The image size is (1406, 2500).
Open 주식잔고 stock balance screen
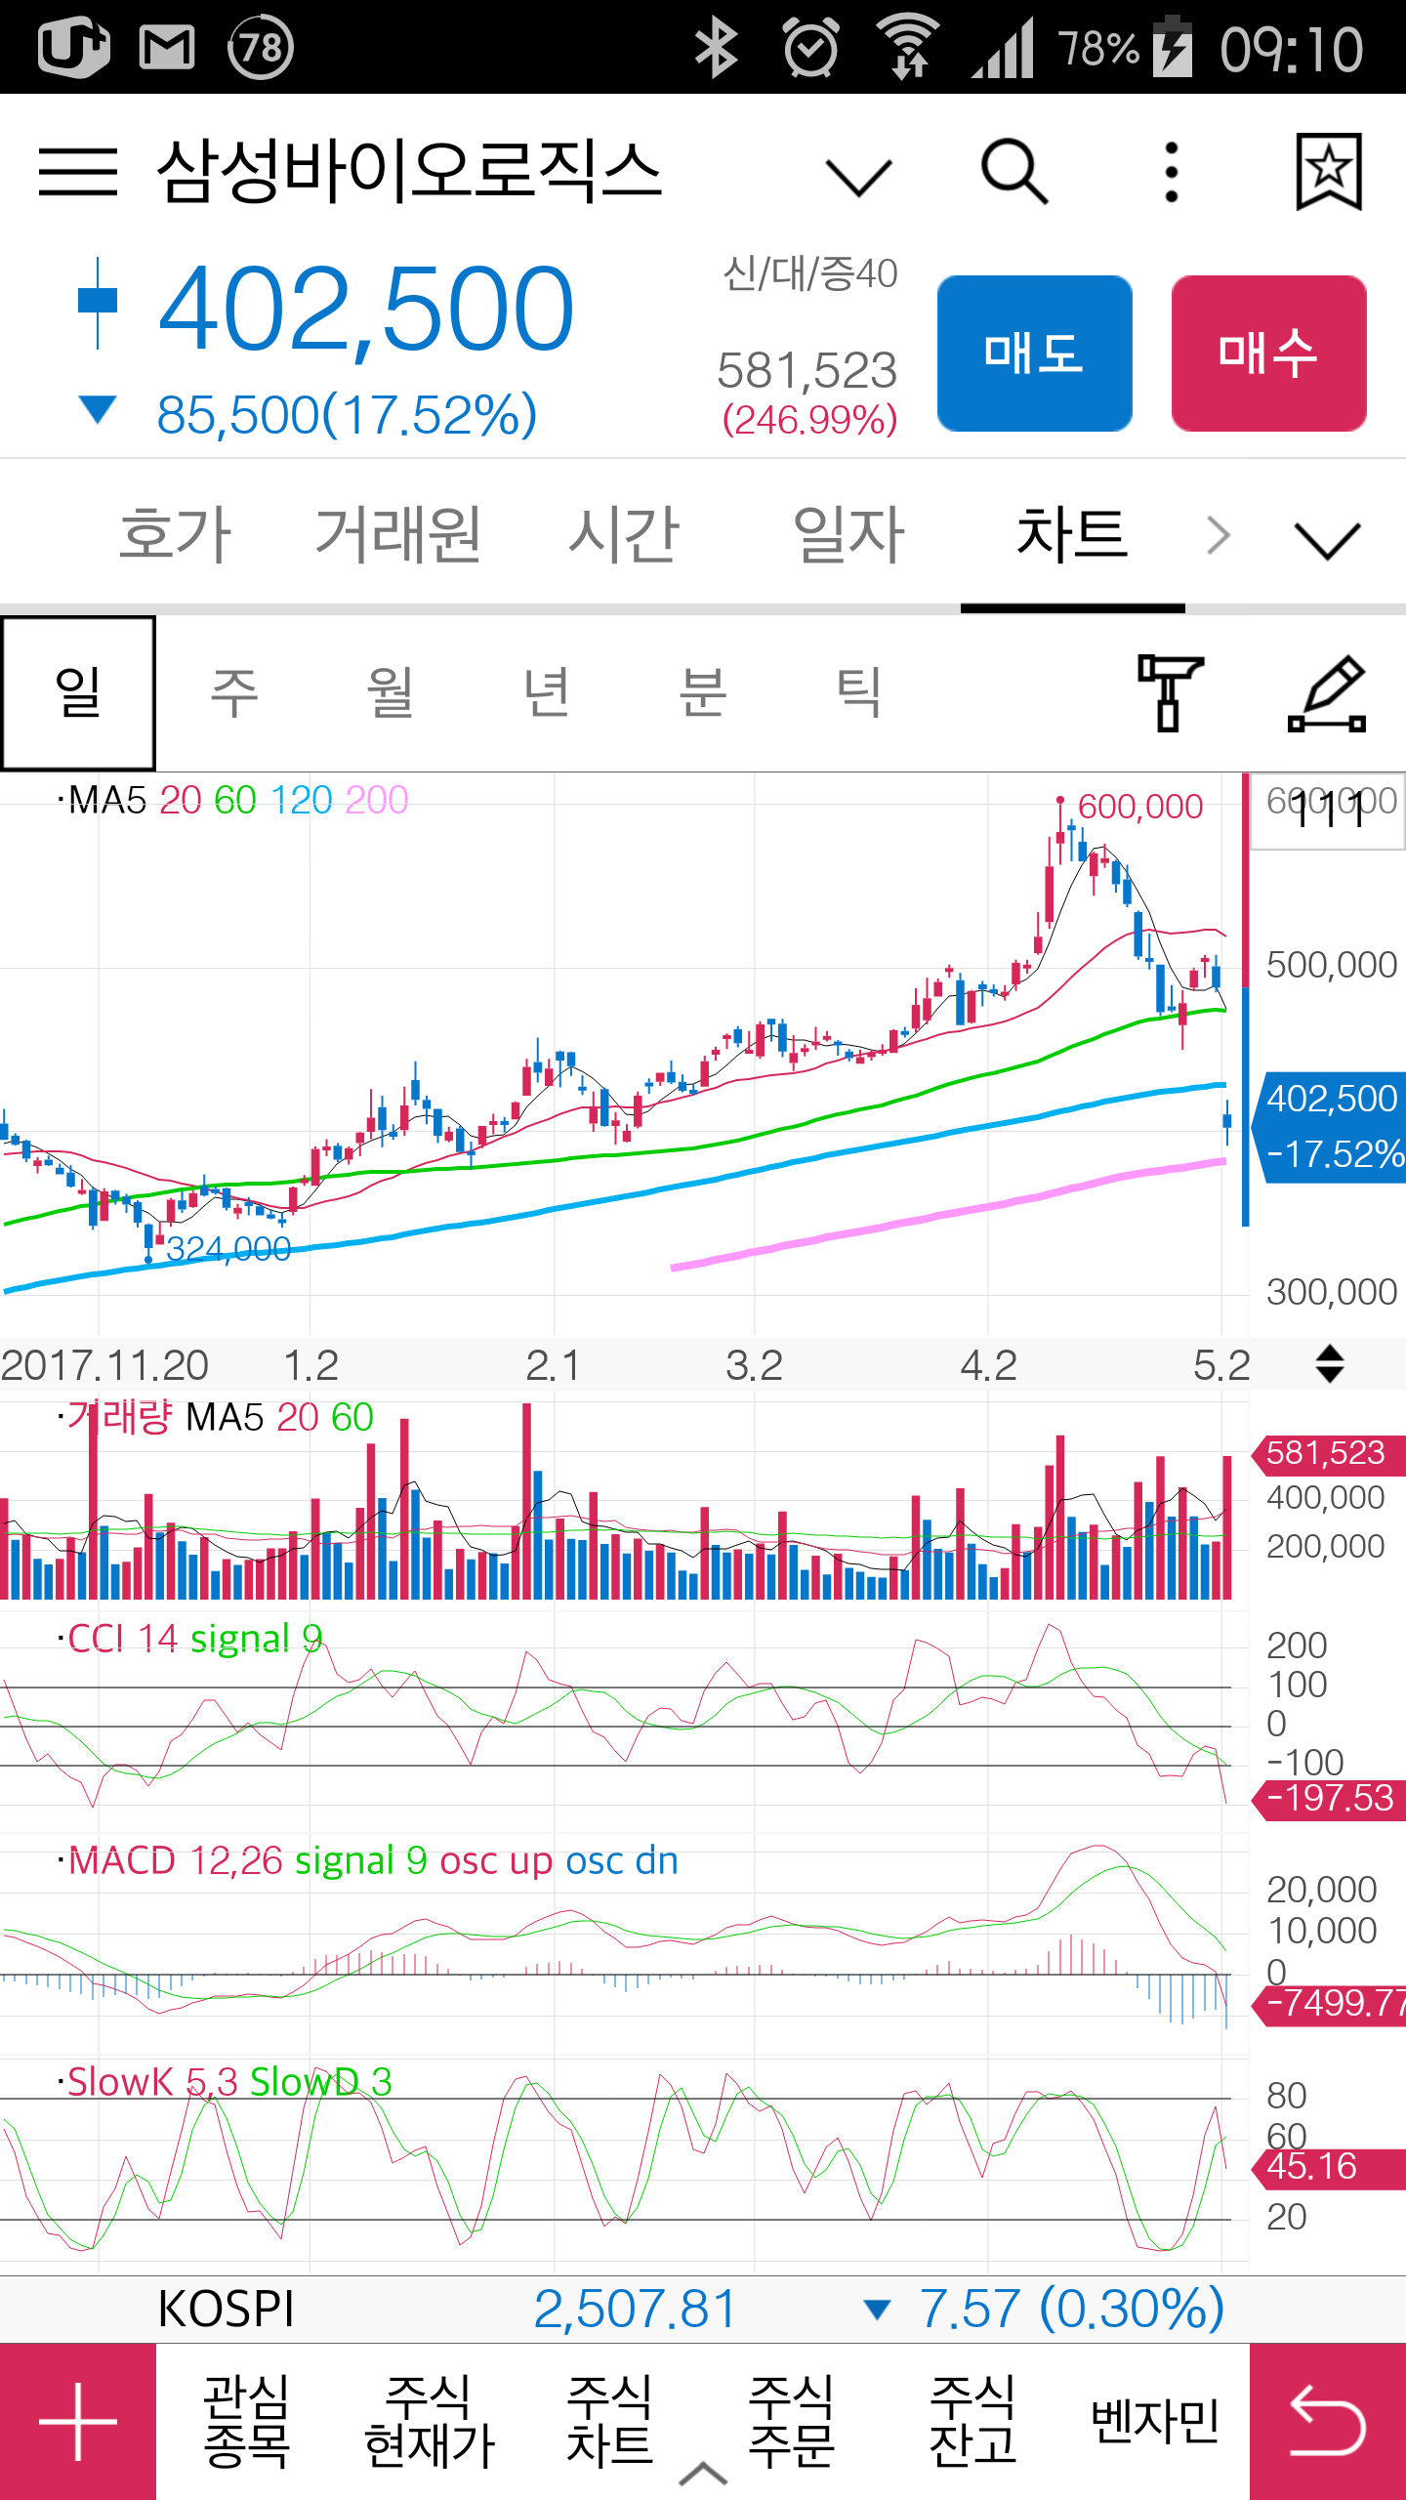pyautogui.click(x=973, y=2421)
